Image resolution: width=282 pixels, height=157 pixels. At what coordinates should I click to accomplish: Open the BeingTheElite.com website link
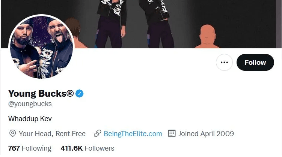133,133
